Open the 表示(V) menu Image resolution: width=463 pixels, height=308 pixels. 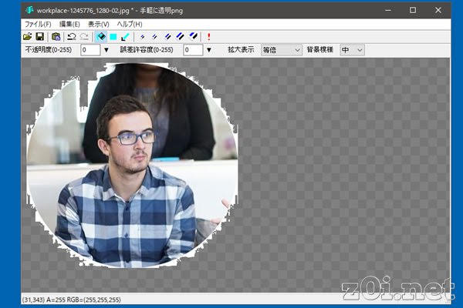(98, 24)
